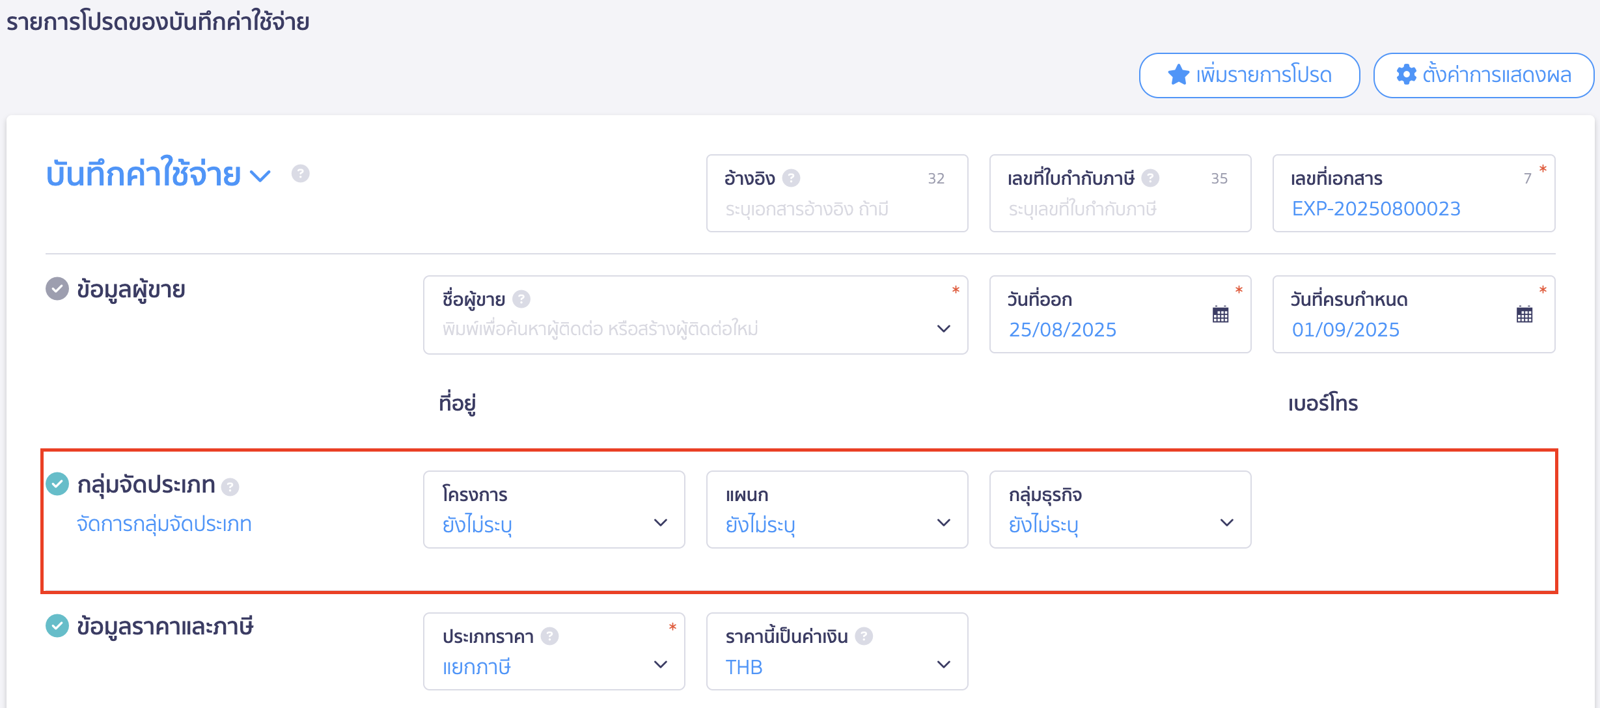Viewport: 1600px width, 708px height.
Task: Open the currency dropdown showing THB
Action: click(837, 651)
